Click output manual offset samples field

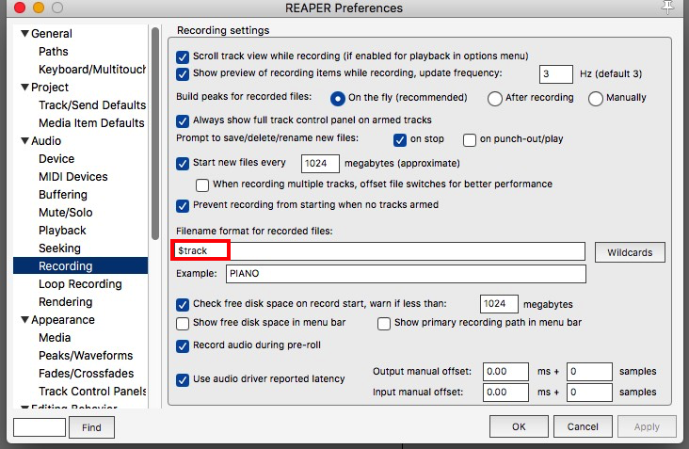(x=589, y=372)
